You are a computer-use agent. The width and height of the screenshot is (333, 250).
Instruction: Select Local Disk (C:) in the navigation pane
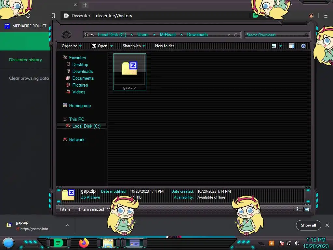pos(82,126)
